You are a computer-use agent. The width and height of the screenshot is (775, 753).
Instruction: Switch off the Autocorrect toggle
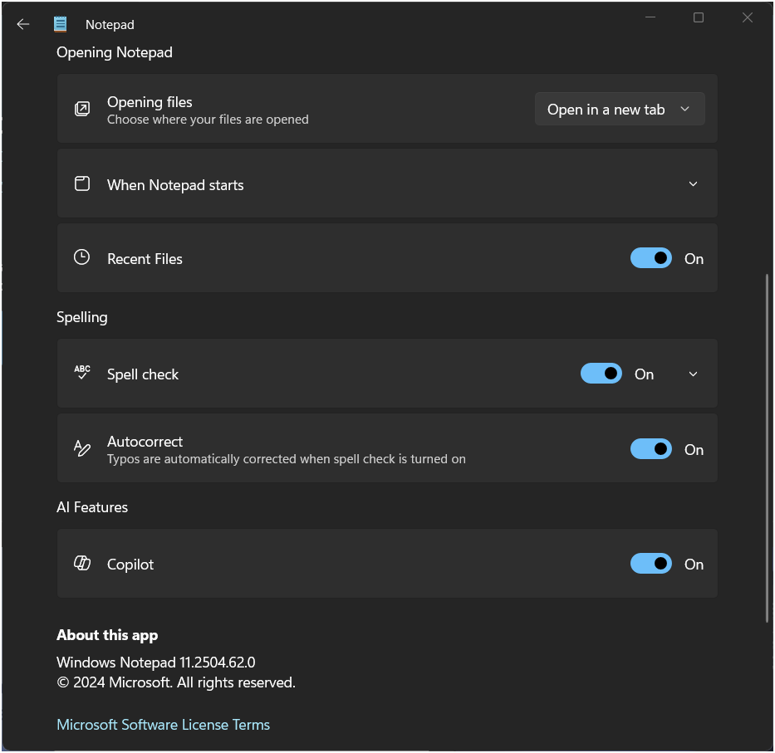[651, 449]
